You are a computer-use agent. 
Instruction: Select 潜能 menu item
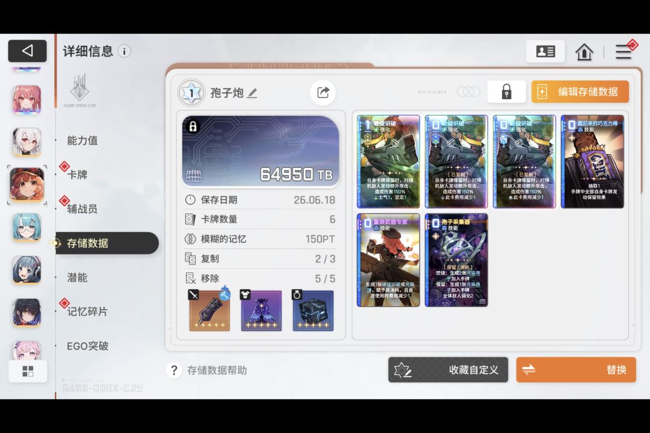tap(77, 278)
